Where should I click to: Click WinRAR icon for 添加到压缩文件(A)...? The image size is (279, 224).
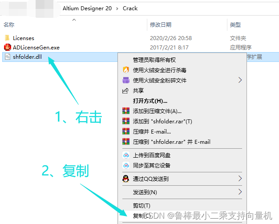pos(126,111)
